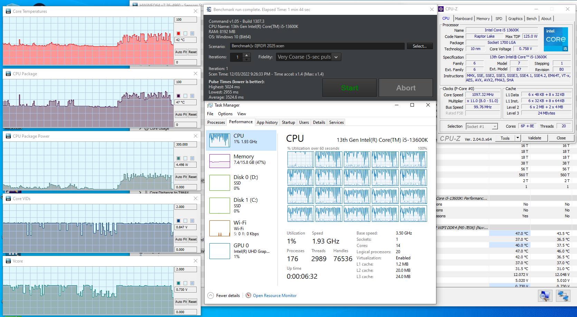The height and width of the screenshot is (317, 577).
Task: Click the Close button in CPU-Z
Action: [x=561, y=138]
